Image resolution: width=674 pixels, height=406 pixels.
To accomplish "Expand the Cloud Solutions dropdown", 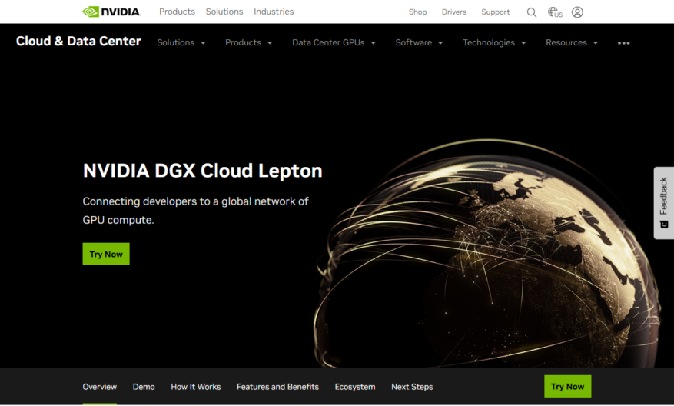I will [181, 42].
